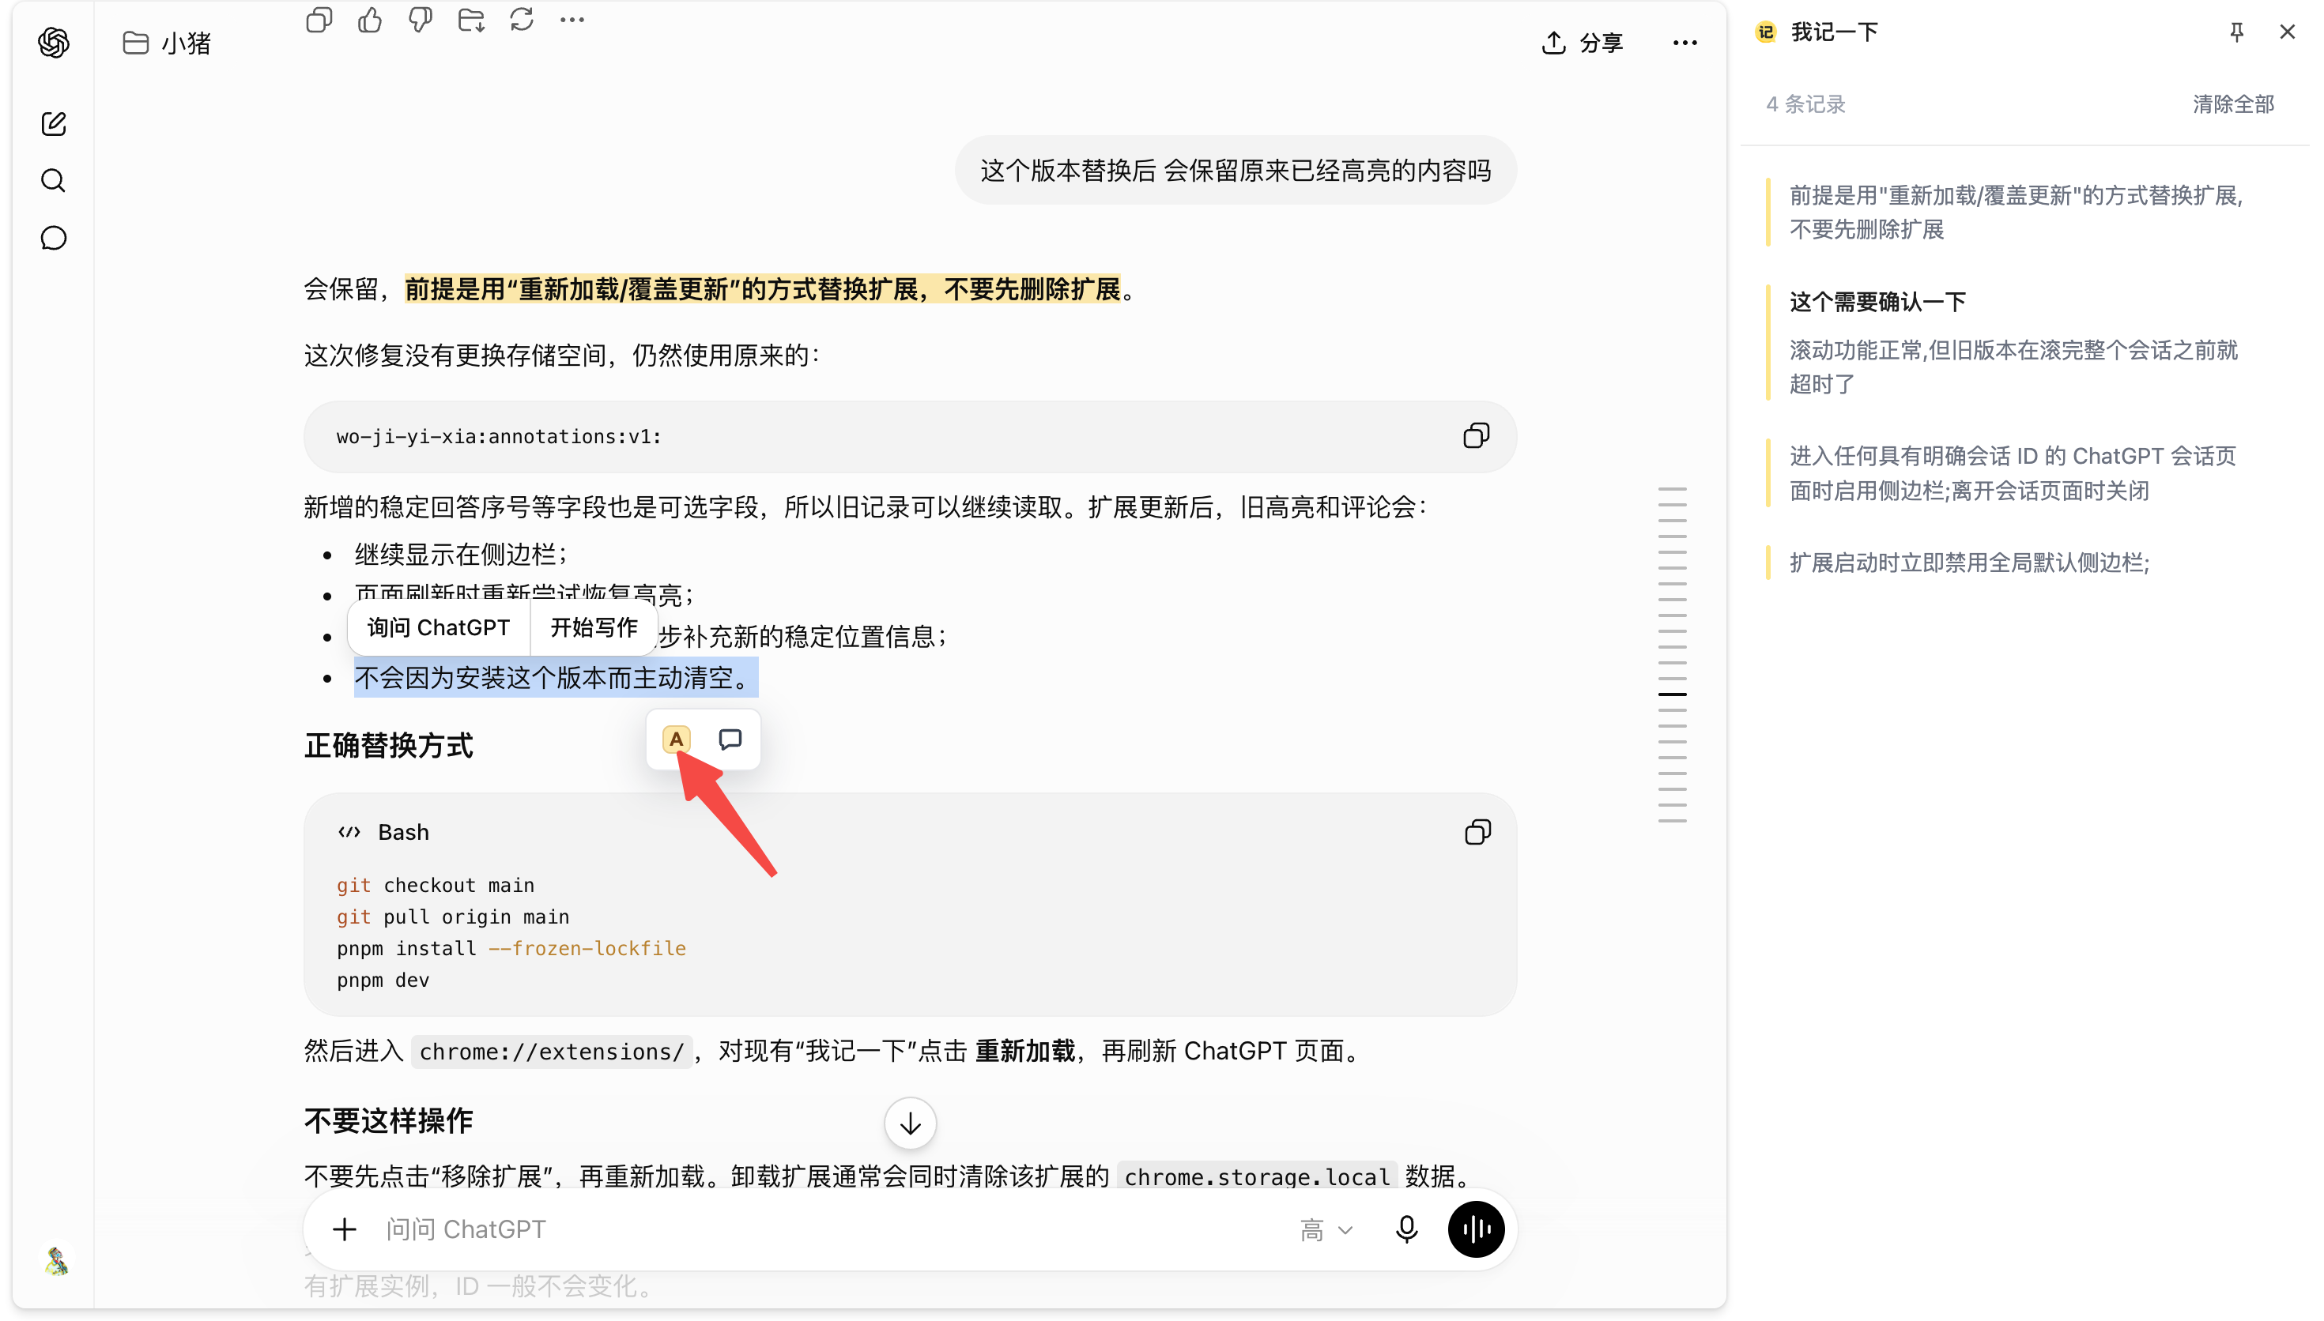This screenshot has width=2324, height=1321.
Task: Click 开始写作 popup option
Action: pyautogui.click(x=594, y=628)
